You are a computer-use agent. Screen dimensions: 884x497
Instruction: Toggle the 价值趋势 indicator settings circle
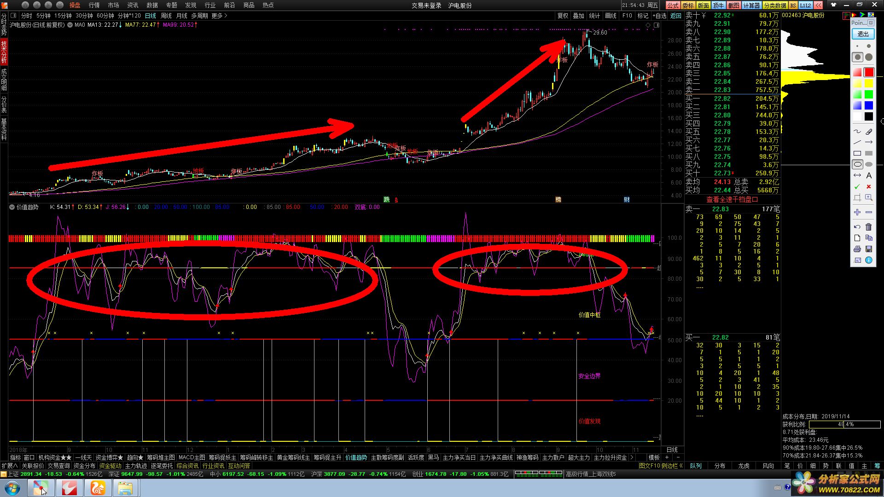12,207
